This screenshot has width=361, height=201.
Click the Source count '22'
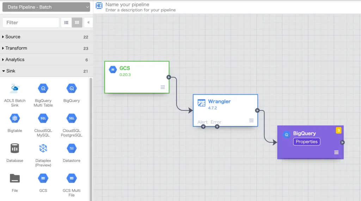click(86, 37)
